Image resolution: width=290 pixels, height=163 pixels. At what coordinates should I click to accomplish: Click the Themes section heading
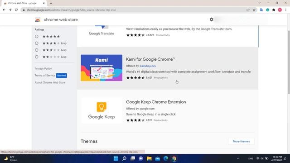pyautogui.click(x=89, y=141)
